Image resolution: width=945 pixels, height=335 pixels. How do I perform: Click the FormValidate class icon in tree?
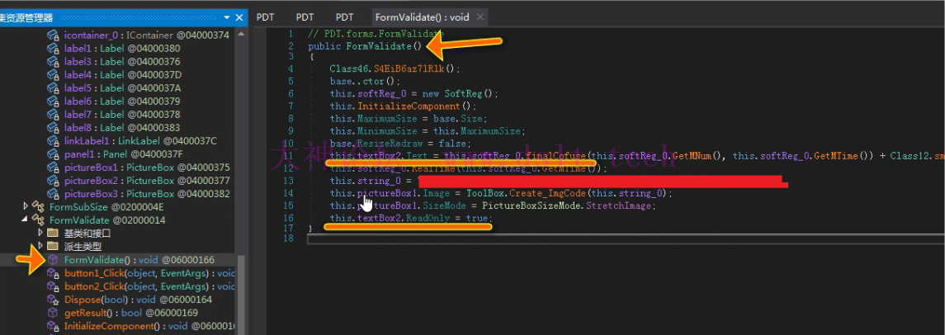[x=39, y=220]
